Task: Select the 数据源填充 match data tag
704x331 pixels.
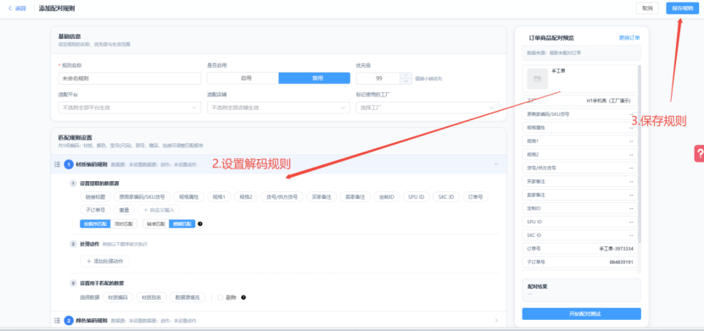Action: tap(187, 297)
